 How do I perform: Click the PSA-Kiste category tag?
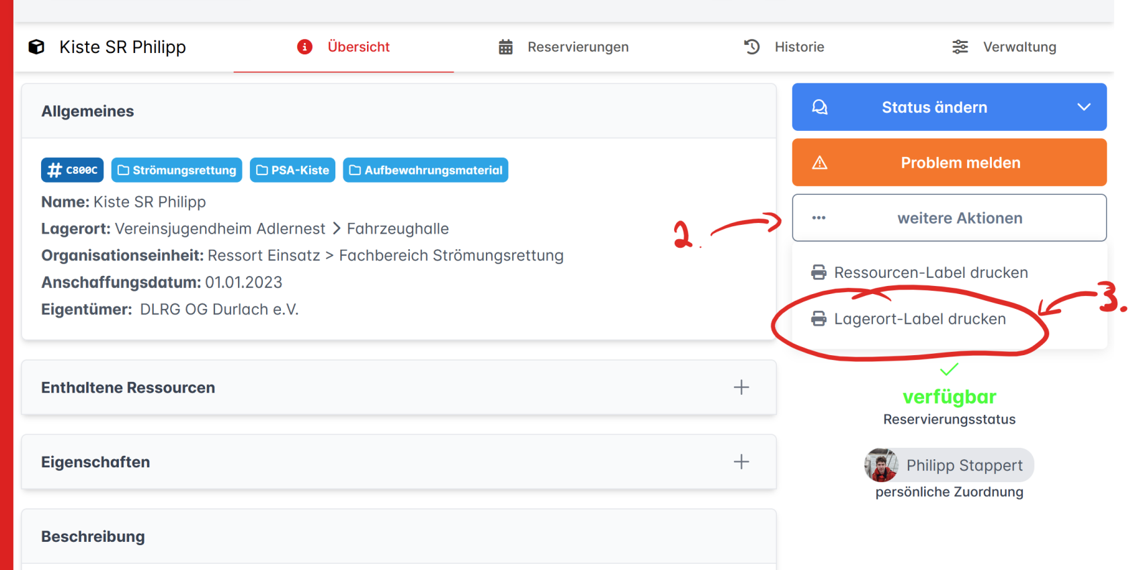pos(292,171)
